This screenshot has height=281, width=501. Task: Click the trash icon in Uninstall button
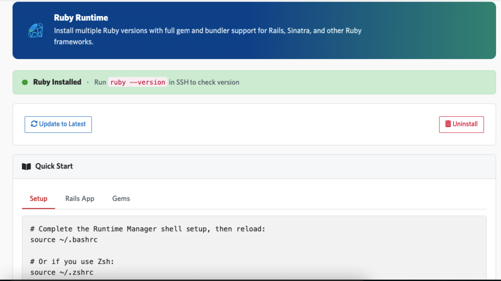tap(448, 124)
